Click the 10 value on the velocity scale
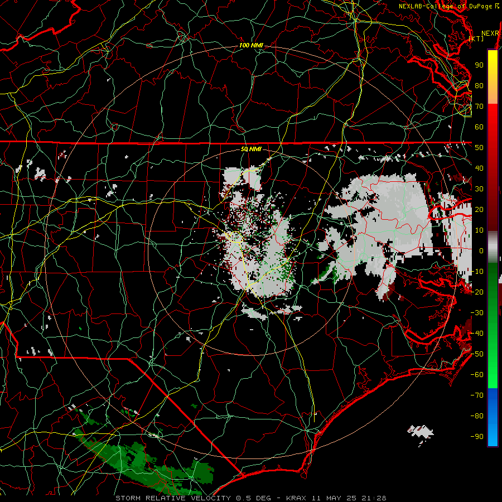The image size is (502, 502). (x=479, y=230)
